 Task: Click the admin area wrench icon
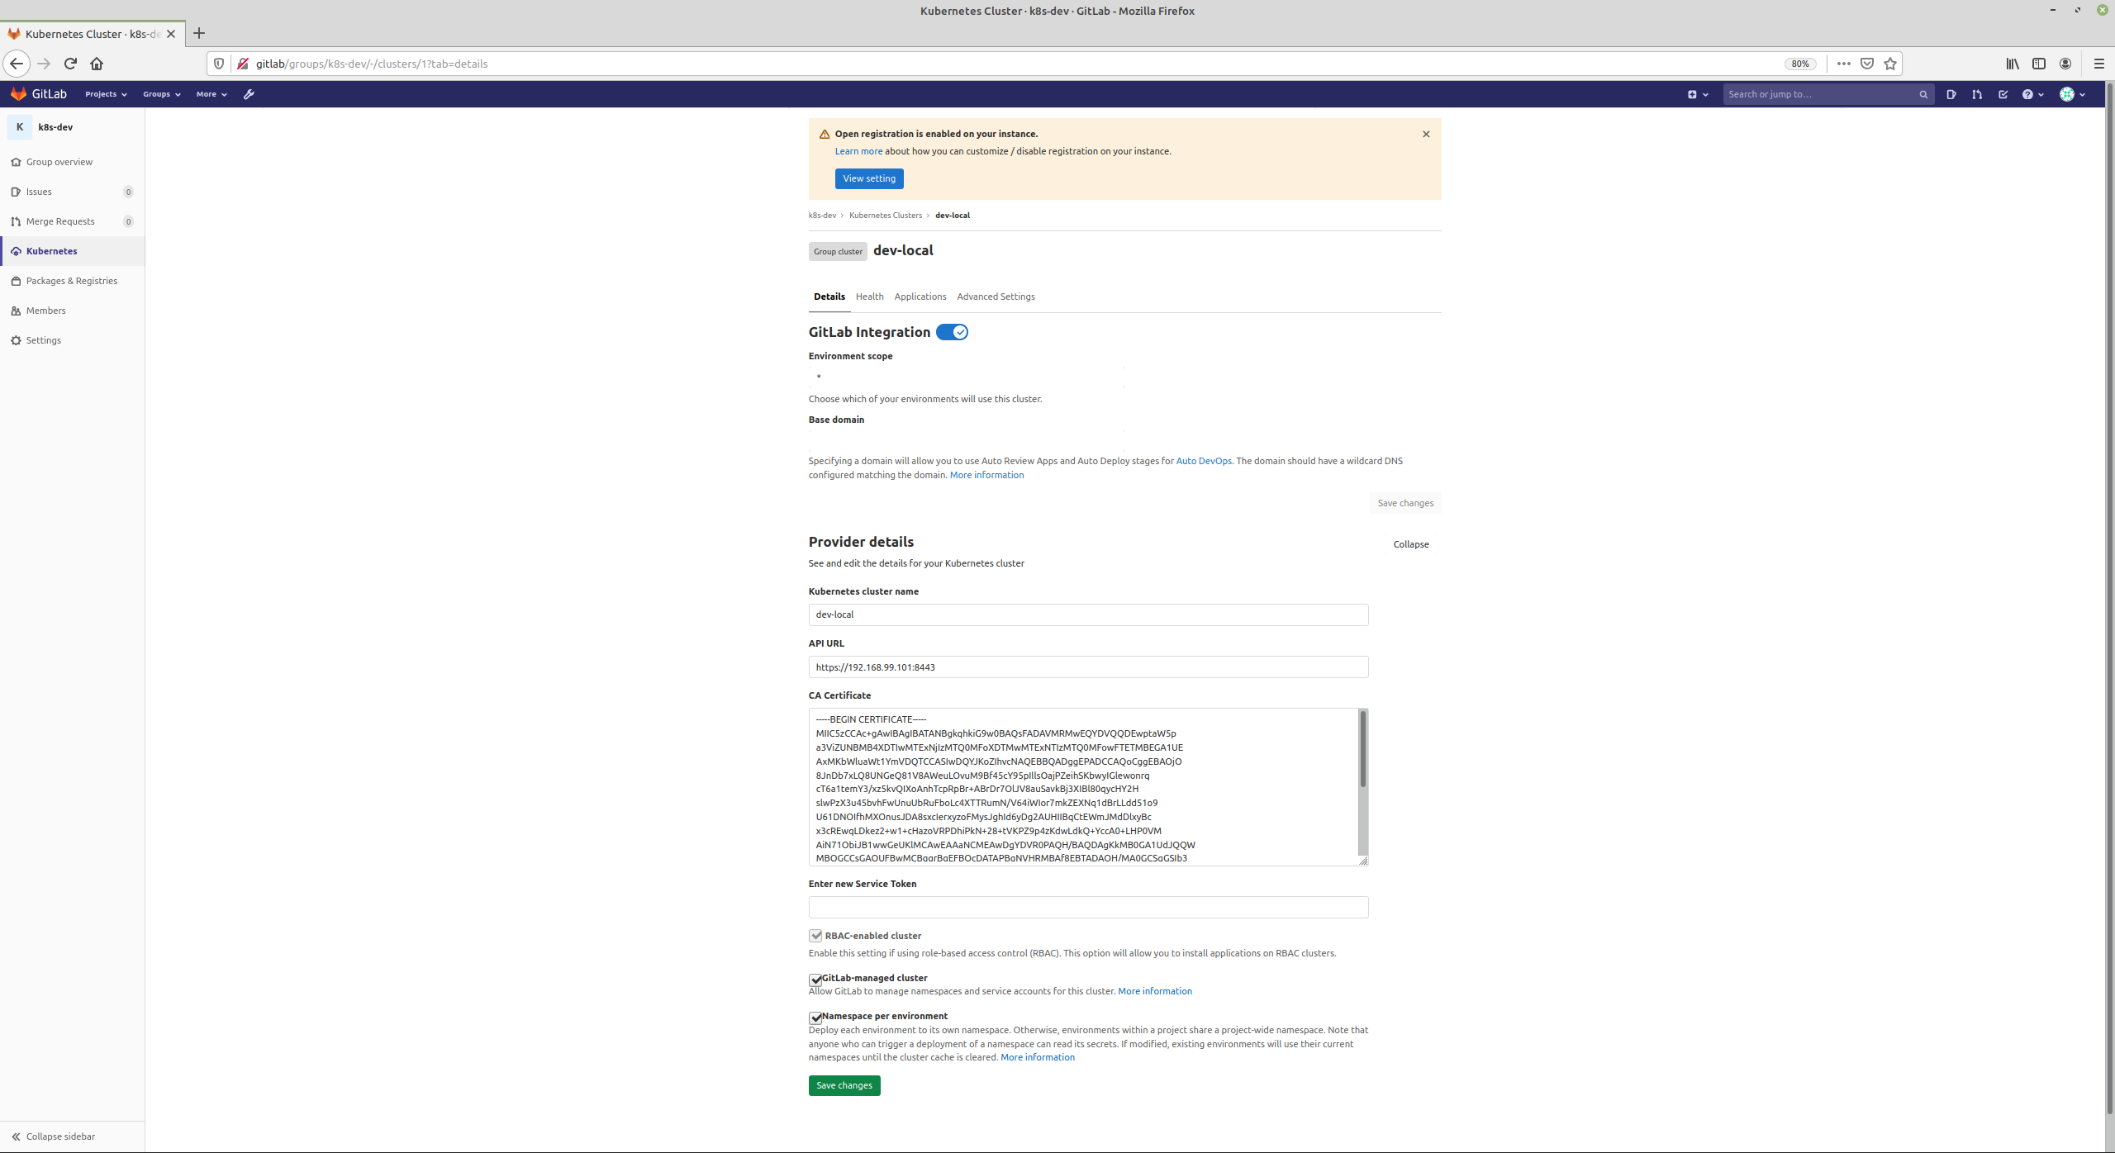tap(249, 94)
